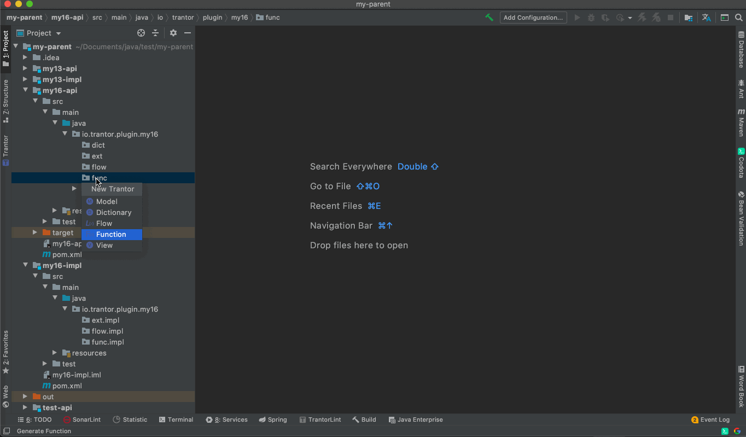This screenshot has height=437, width=746.
Task: Click my-parent root breadcrumb
Action: point(24,18)
